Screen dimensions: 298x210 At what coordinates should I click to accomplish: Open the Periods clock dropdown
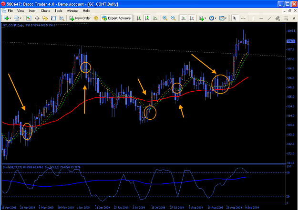pos(213,18)
